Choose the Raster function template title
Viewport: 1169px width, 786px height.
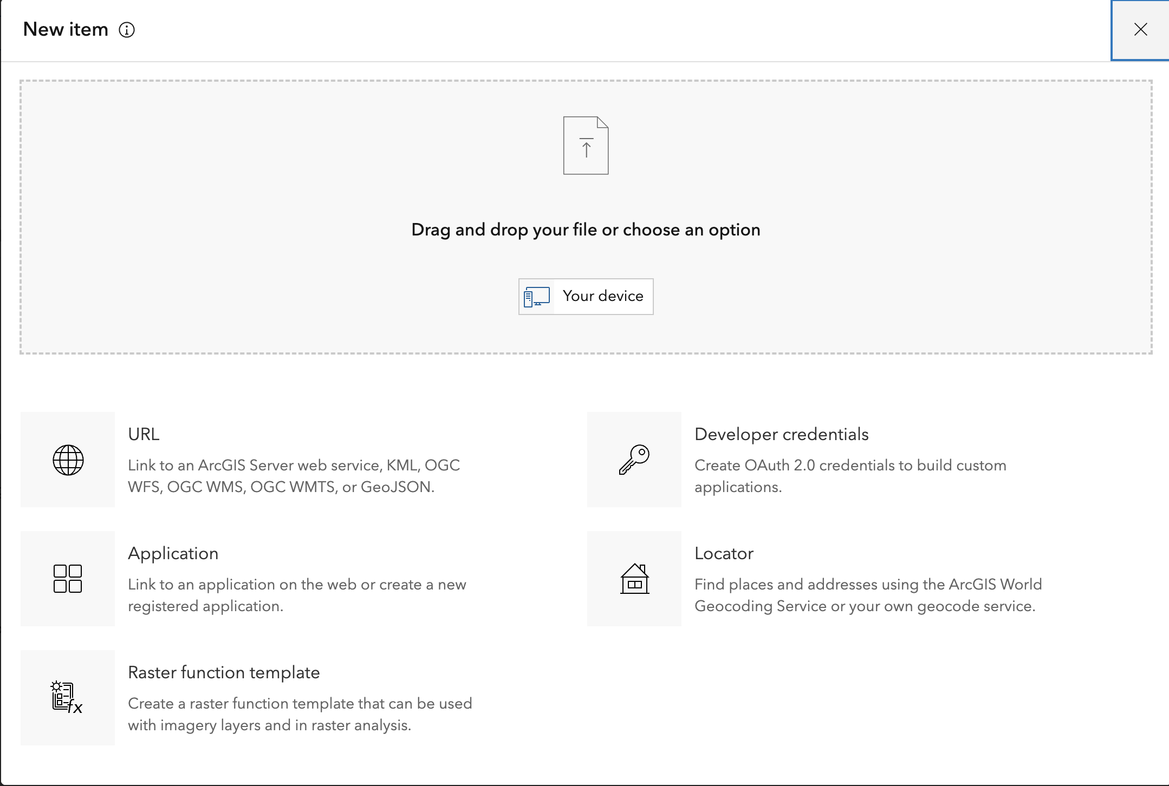click(224, 672)
